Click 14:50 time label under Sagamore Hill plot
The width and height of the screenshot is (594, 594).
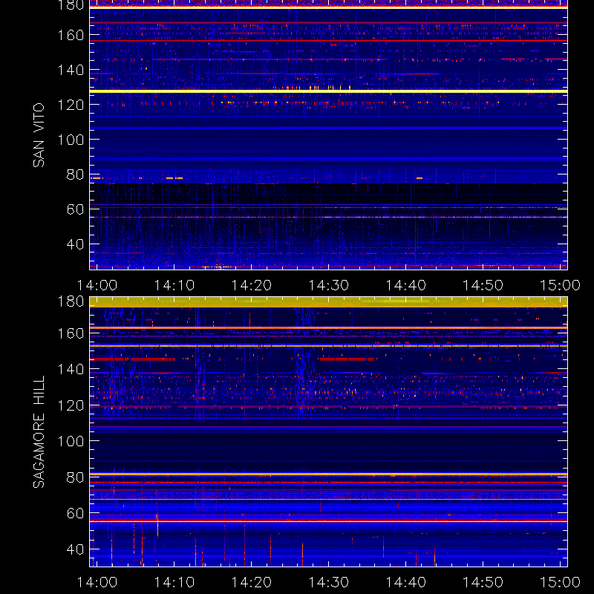483,582
